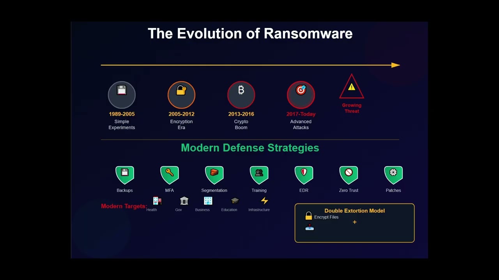Click the slide title The Evolution of Ransomware
This screenshot has width=499, height=280.
(x=250, y=33)
